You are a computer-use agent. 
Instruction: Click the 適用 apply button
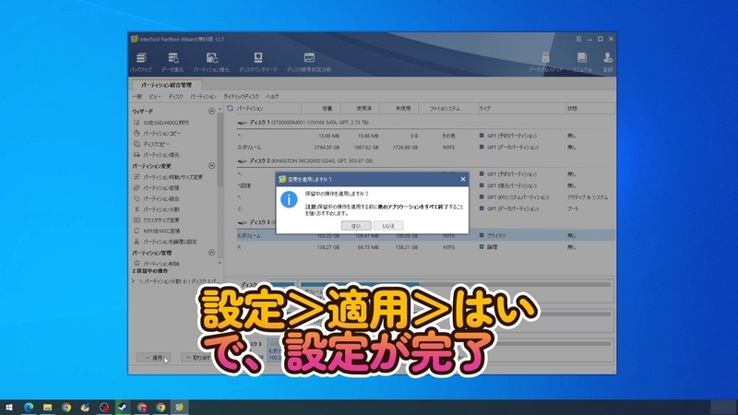click(x=154, y=358)
